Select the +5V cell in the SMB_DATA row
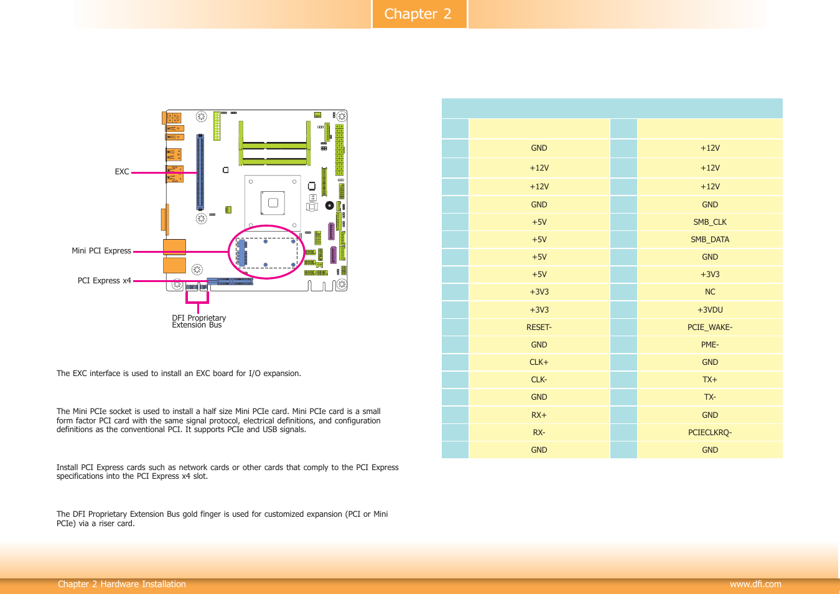Image resolution: width=840 pixels, height=594 pixels. 539,240
